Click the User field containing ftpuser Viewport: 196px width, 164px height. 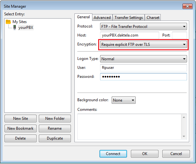143,68
